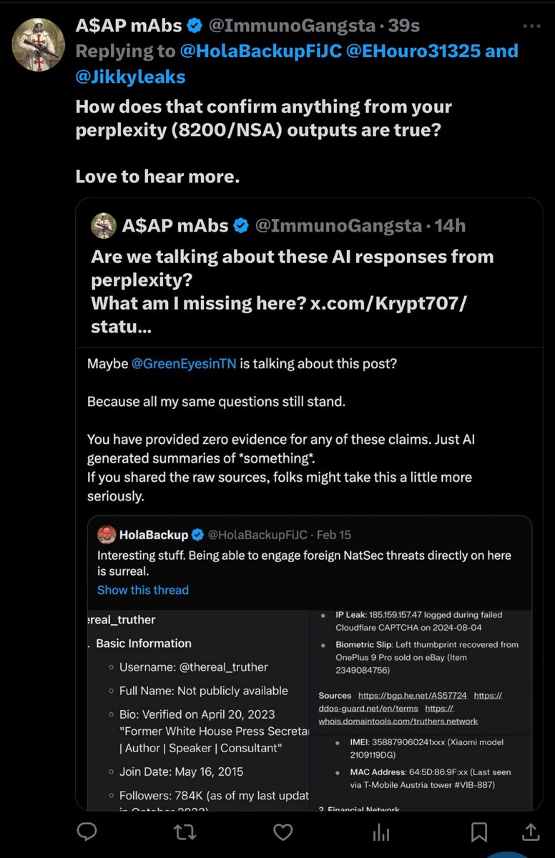Click the reply speech bubble icon
Viewport: 555px width, 858px height.
tap(87, 832)
